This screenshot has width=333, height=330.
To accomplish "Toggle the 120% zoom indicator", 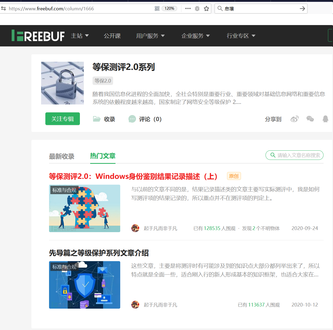I will [x=169, y=8].
